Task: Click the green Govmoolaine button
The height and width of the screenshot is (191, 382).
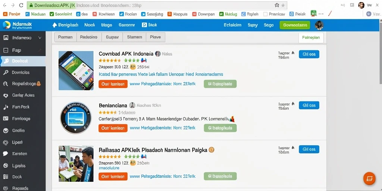Action: [x=295, y=25]
